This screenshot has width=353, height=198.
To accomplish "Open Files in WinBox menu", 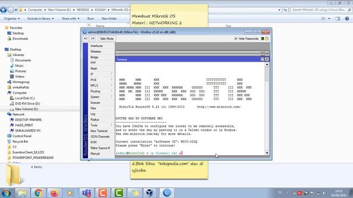I will (x=93, y=108).
